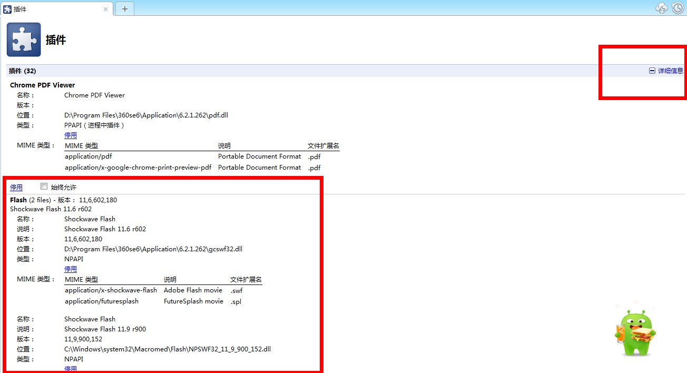Image resolution: width=687 pixels, height=373 pixels.
Task: Click 停用 link next to 始终允许 checkbox
Action: 16,188
